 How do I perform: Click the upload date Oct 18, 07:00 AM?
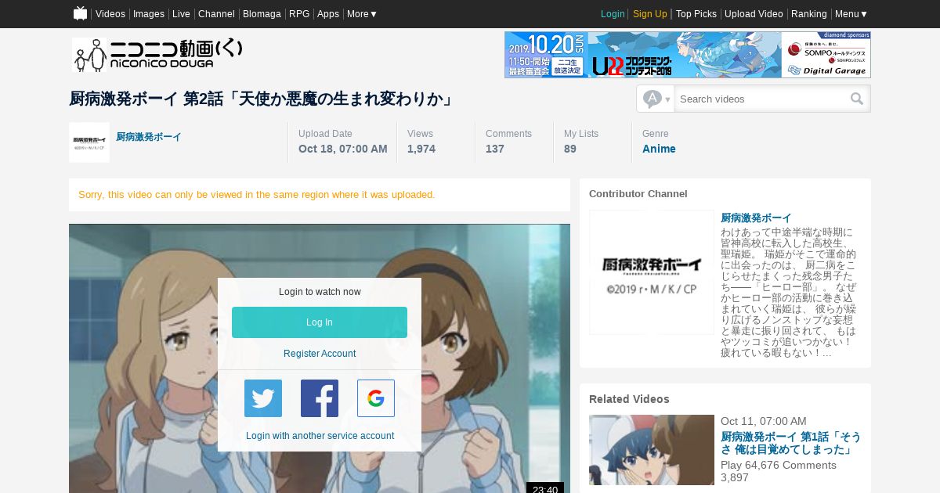[343, 149]
